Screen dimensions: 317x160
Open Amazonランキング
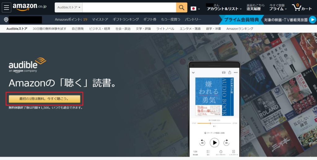coord(240,29)
